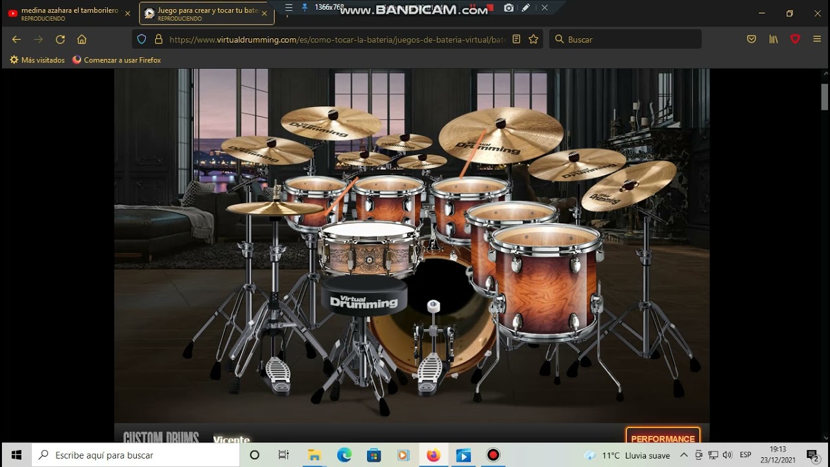
Task: Go forward one page
Action: click(x=38, y=40)
